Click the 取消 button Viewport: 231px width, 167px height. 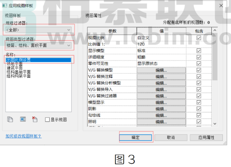171,137
